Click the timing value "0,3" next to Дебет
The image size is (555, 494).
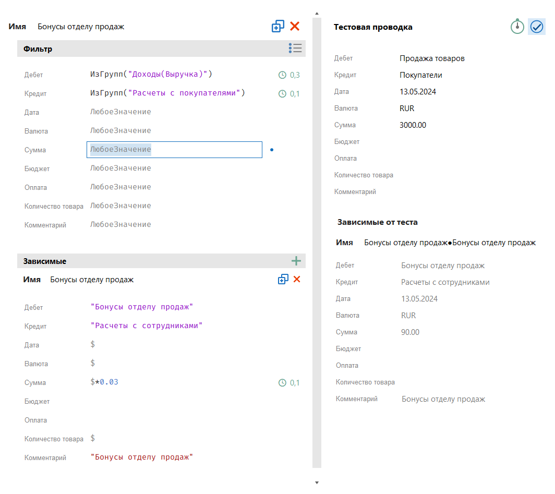click(295, 75)
